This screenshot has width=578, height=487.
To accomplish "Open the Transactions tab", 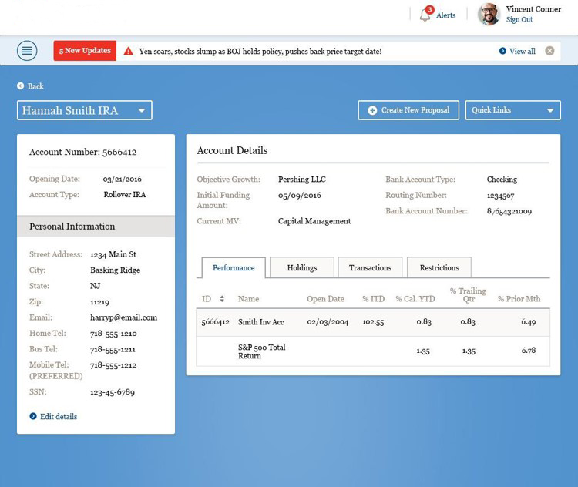I will 370,267.
